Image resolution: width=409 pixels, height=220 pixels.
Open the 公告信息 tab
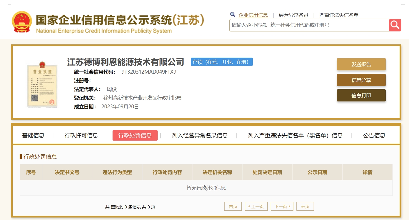[374, 135]
